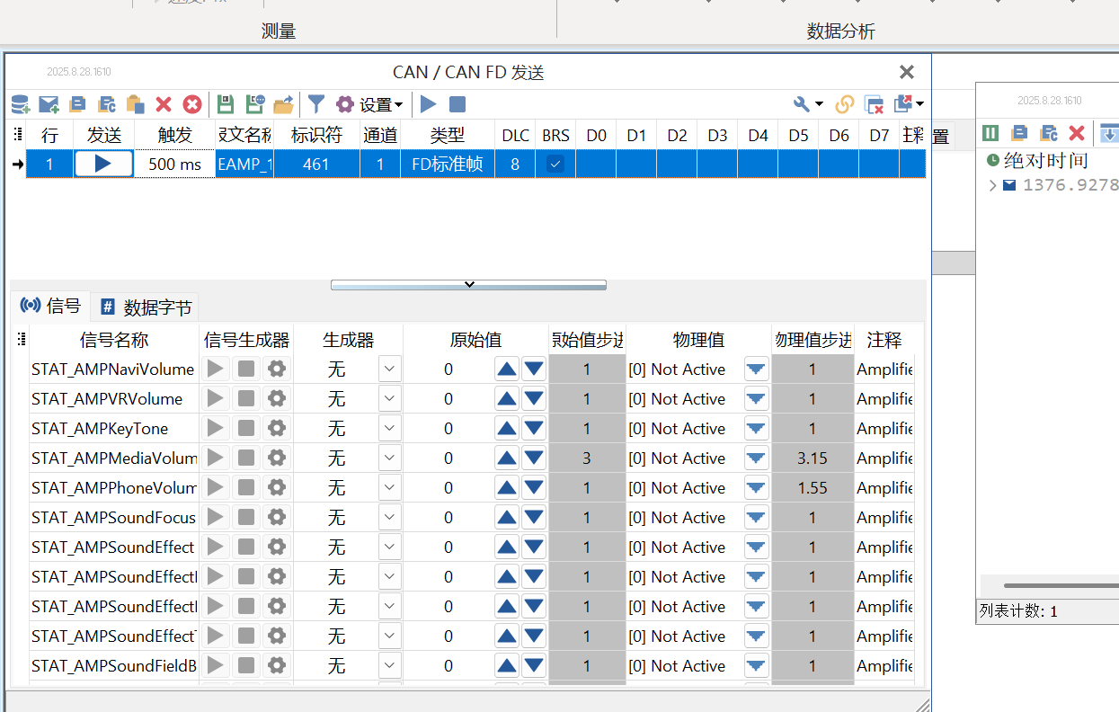Click the FD标准帧 type cell

448,164
